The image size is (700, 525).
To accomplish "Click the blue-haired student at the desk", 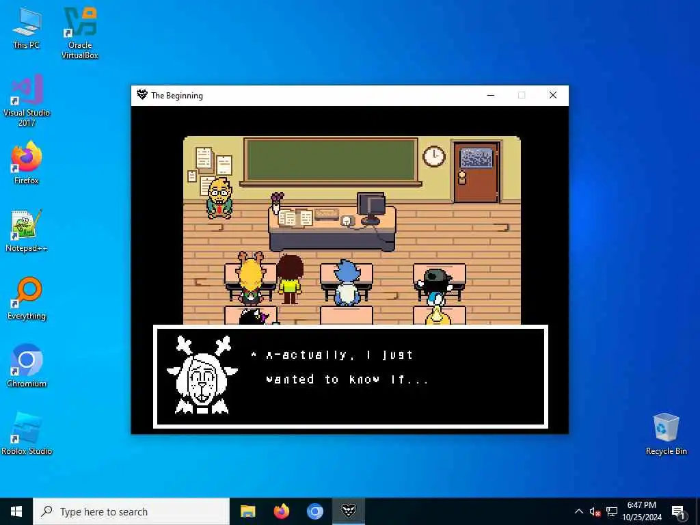I will (347, 282).
